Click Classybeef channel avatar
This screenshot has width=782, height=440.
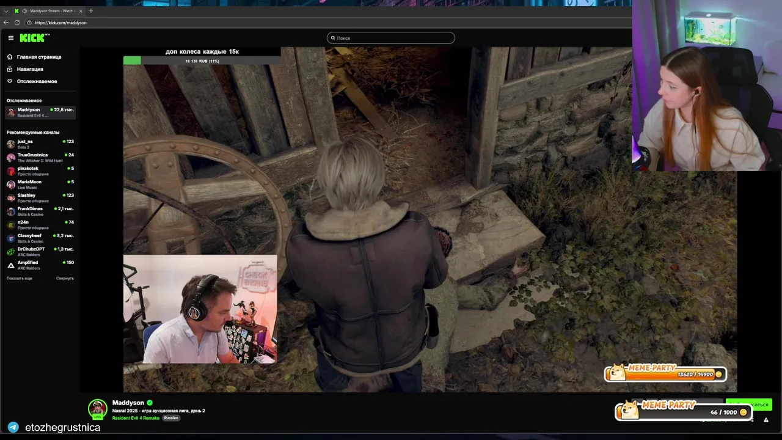(11, 238)
